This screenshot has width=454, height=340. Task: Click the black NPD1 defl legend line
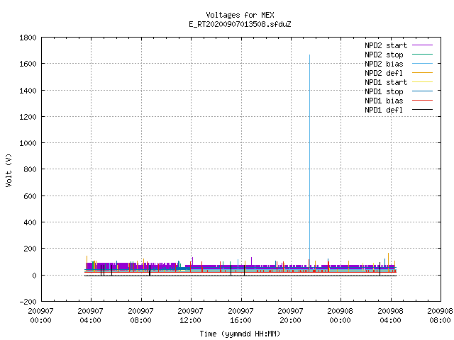coord(422,110)
